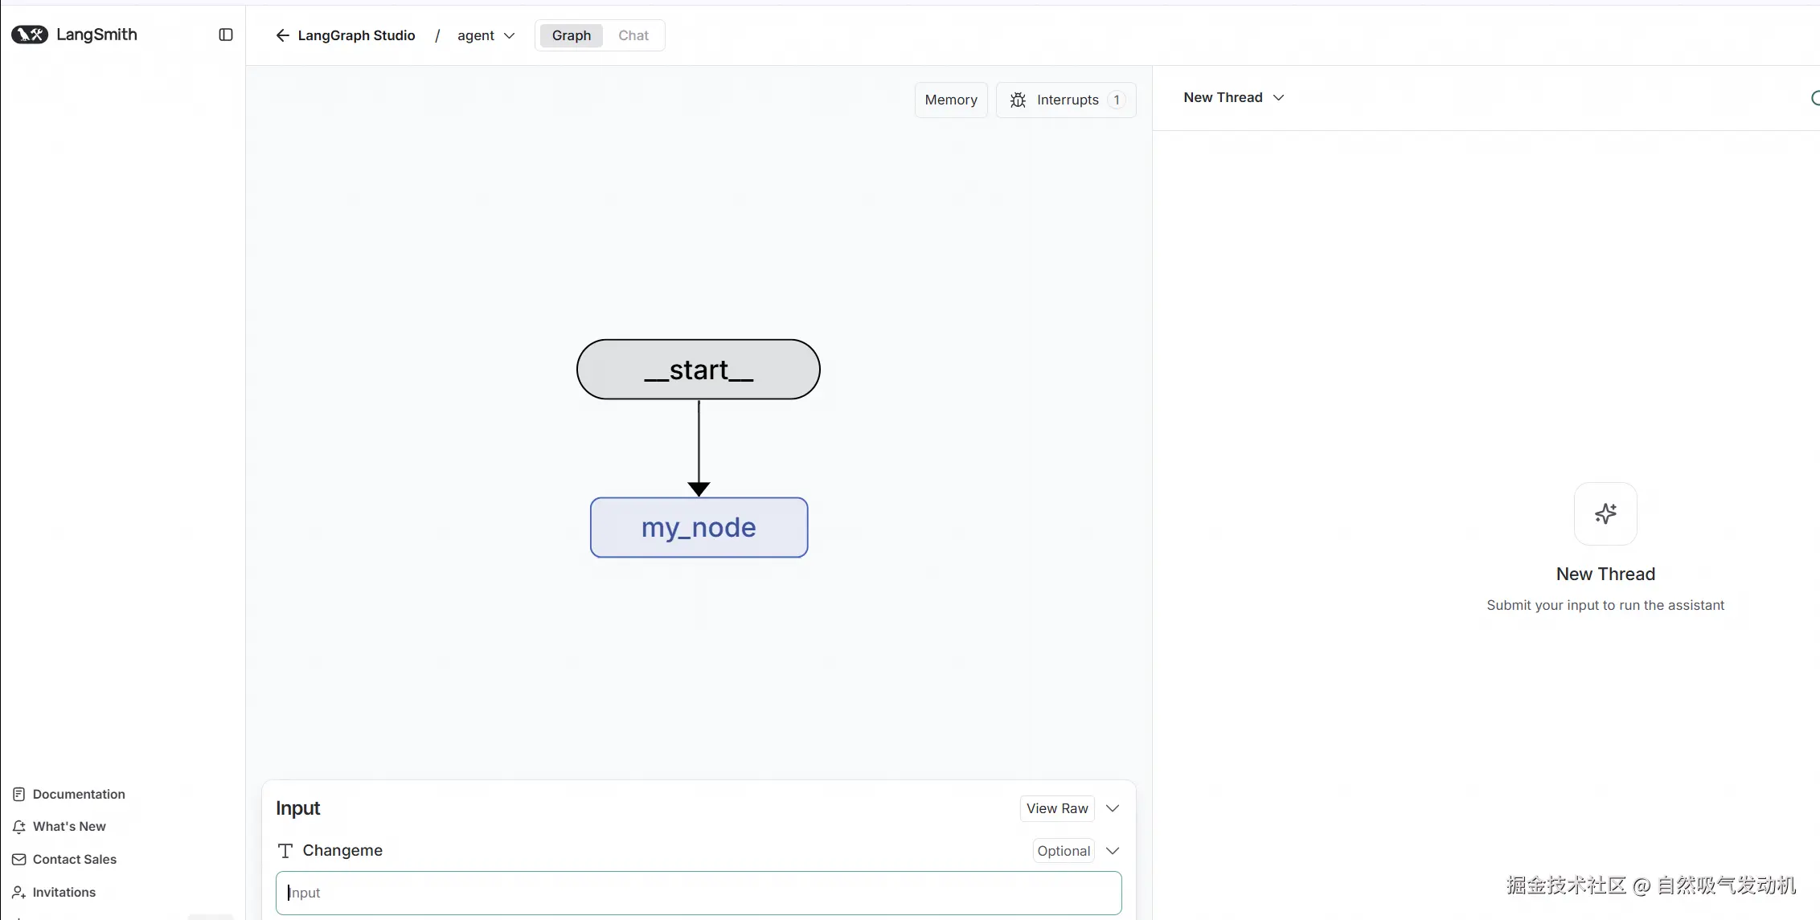Collapse the Input panel chevron
Image resolution: width=1820 pixels, height=920 pixels.
[1113, 808]
